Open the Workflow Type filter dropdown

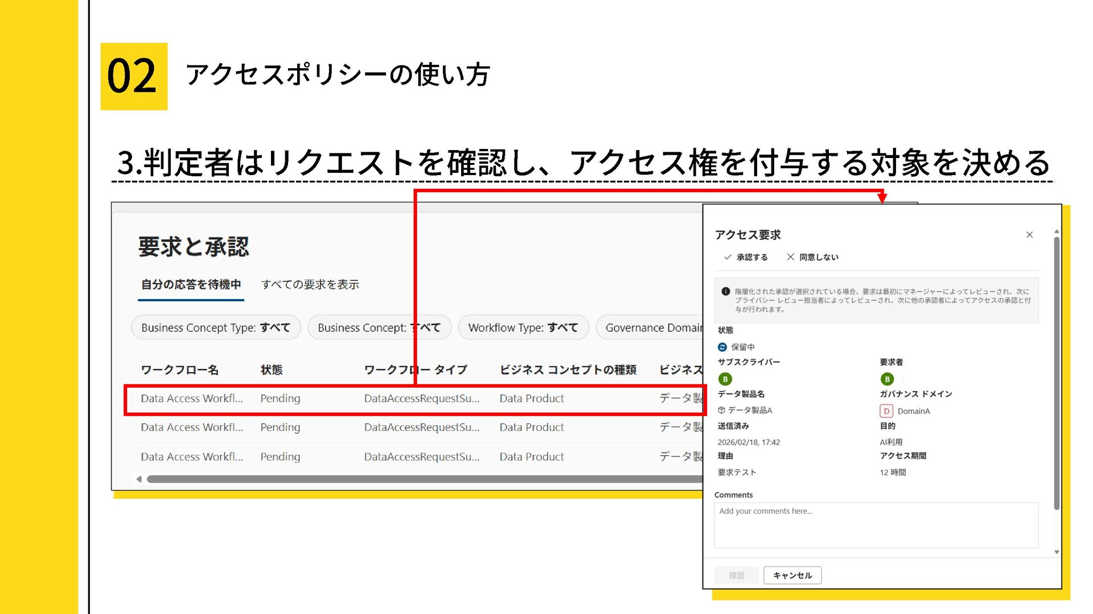click(x=523, y=327)
